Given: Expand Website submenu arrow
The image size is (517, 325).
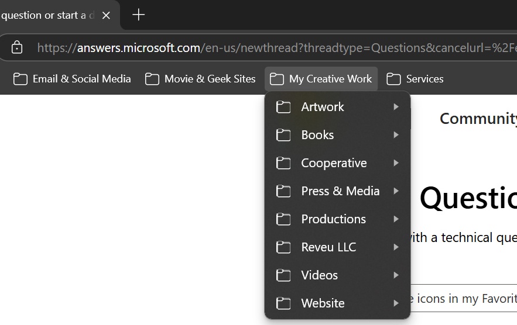Looking at the screenshot, I should tap(396, 303).
